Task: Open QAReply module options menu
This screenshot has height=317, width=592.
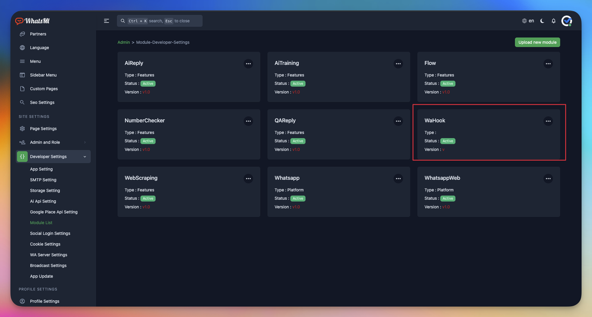Action: click(x=398, y=121)
